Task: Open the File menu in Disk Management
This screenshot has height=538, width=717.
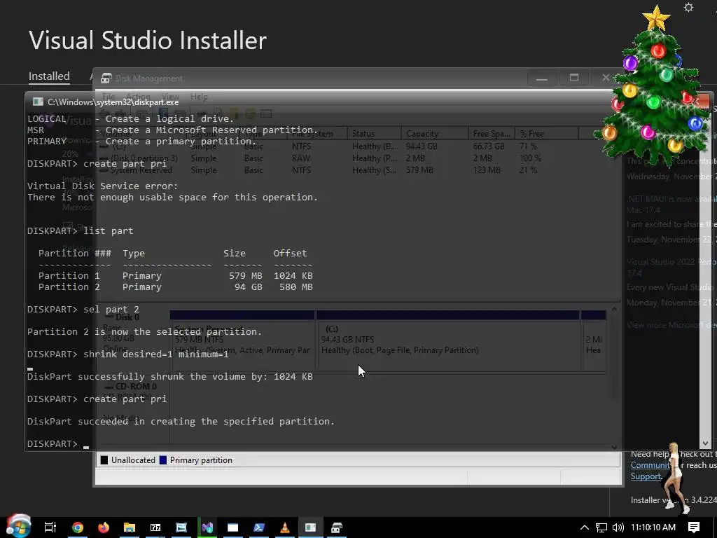Action: tap(109, 97)
